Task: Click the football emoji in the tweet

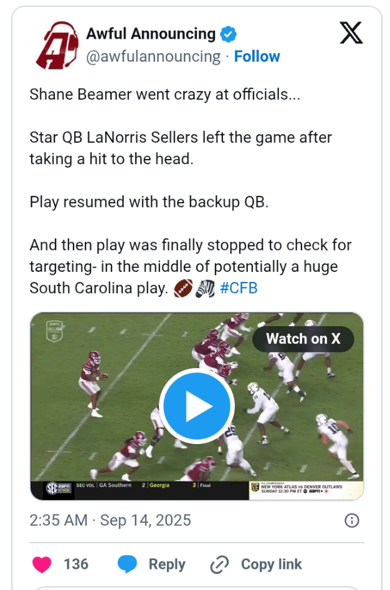Action: click(183, 288)
